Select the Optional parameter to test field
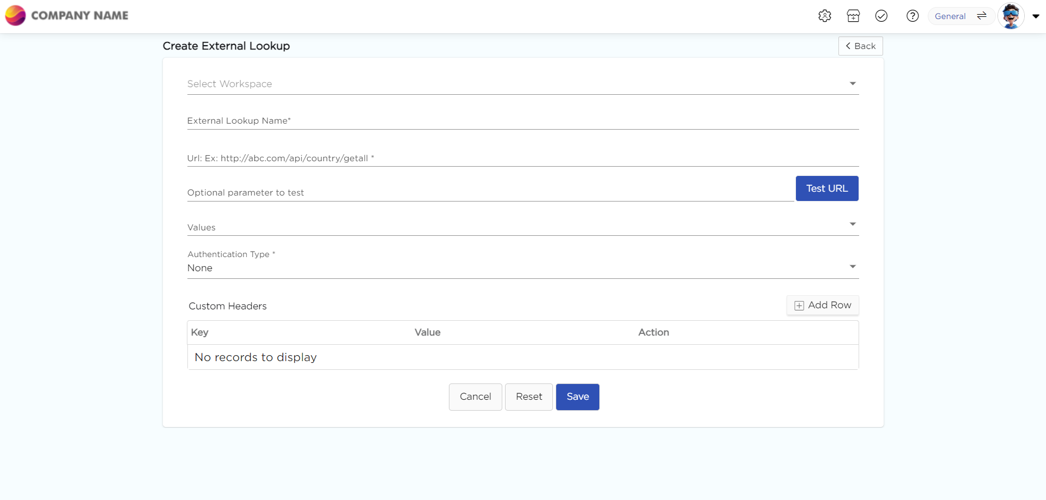This screenshot has height=500, width=1046. point(489,192)
